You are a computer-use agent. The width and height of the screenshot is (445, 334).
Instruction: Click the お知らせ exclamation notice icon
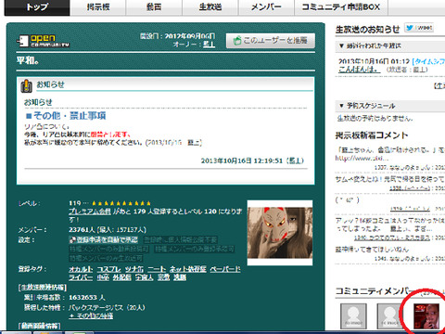pos(26,85)
